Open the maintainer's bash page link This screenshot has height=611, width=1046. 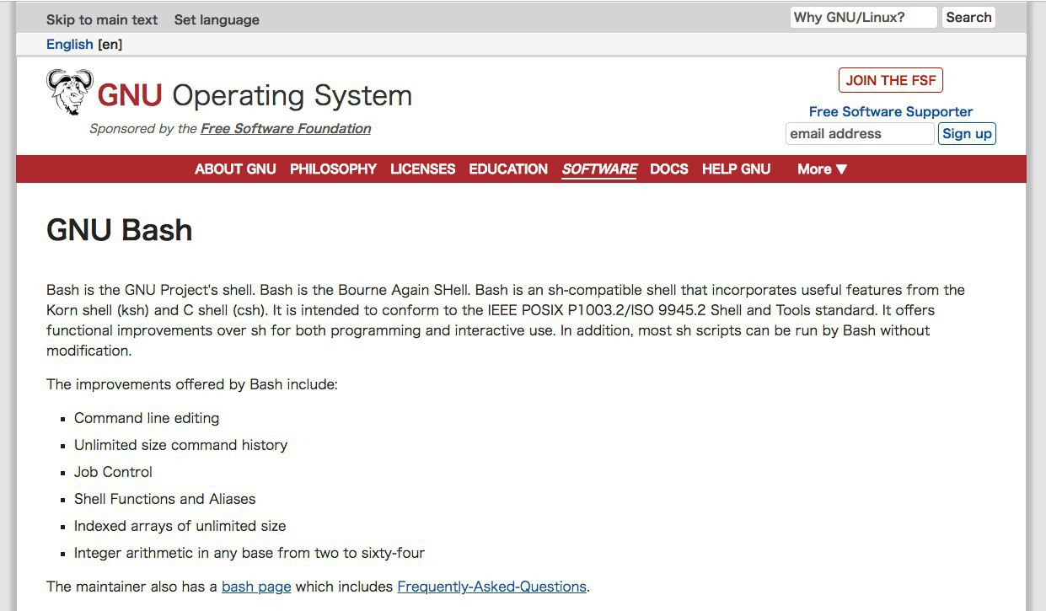[256, 587]
